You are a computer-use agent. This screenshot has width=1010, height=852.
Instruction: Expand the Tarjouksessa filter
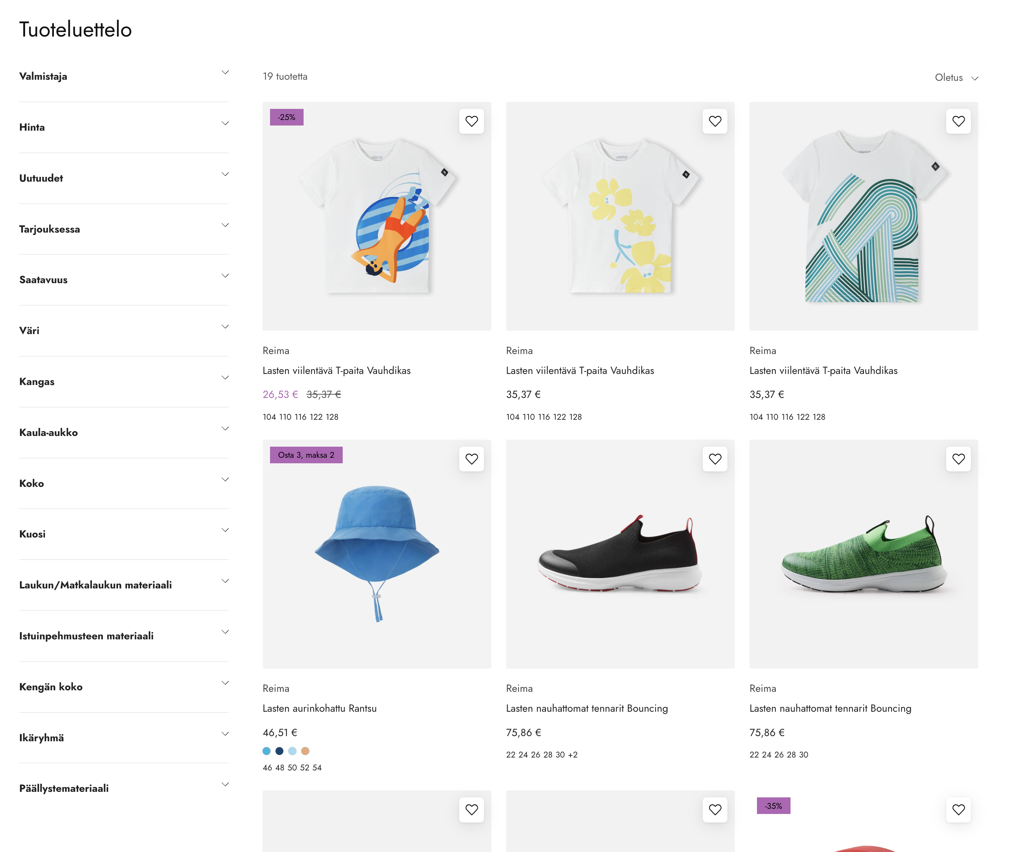click(124, 229)
